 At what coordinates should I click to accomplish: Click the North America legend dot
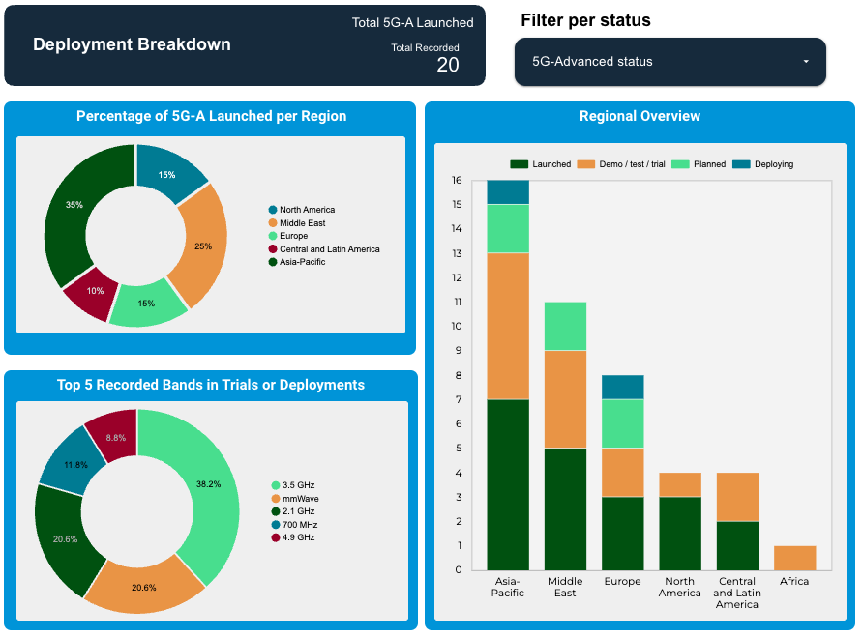(273, 210)
